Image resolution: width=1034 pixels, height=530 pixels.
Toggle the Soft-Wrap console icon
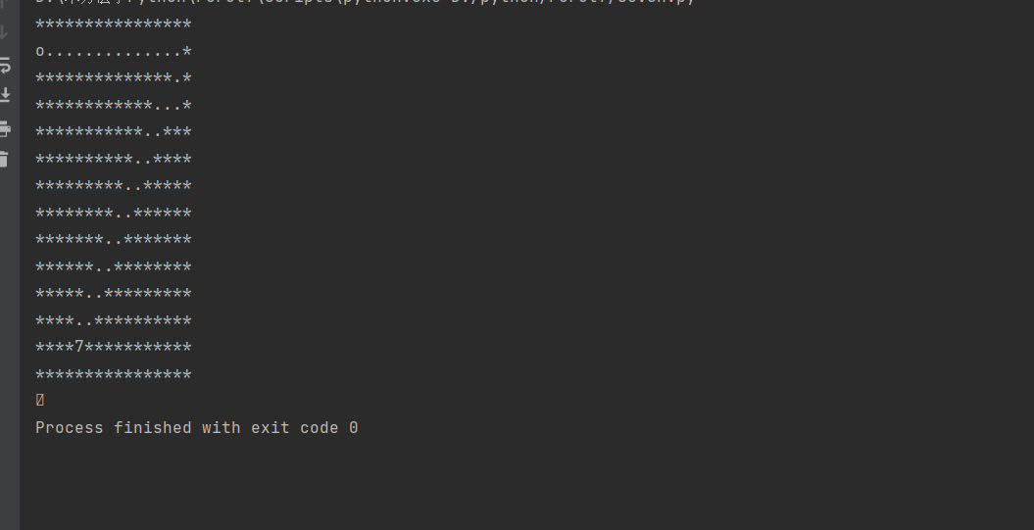coord(5,66)
